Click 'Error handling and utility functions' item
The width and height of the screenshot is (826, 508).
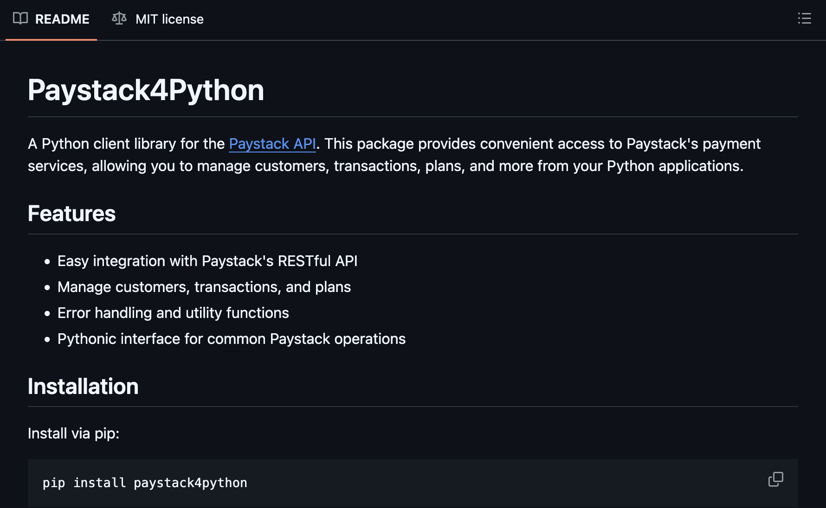[x=173, y=313]
